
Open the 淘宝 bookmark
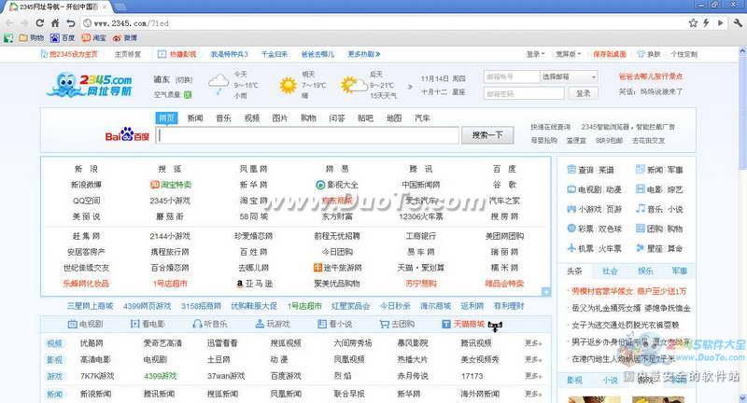(94, 37)
